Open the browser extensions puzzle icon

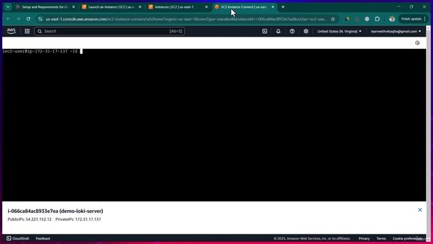[378, 19]
